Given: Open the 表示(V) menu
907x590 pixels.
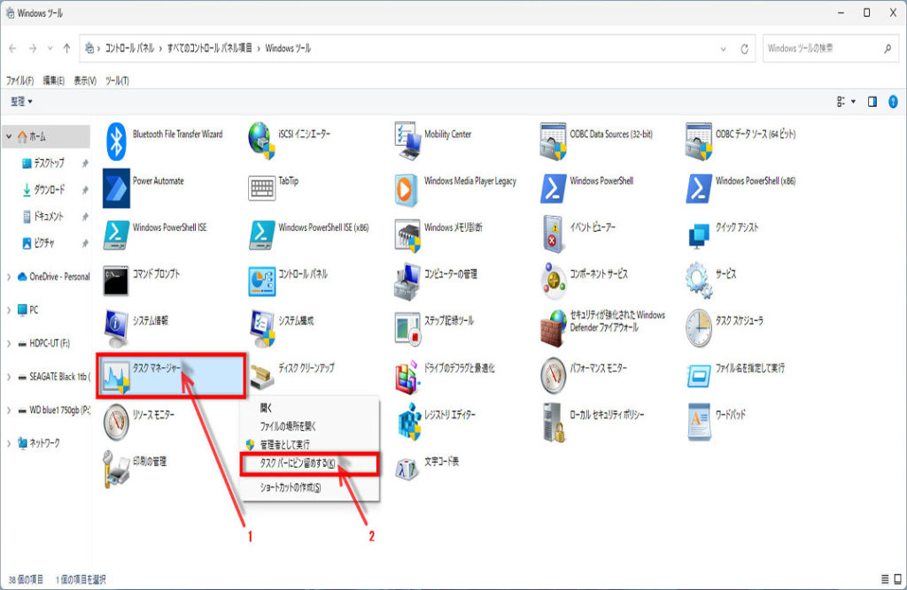Looking at the screenshot, I should (85, 80).
